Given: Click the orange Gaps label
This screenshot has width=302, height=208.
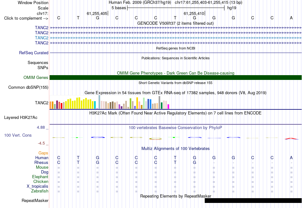Looking at the screenshot, I should [x=43, y=153].
